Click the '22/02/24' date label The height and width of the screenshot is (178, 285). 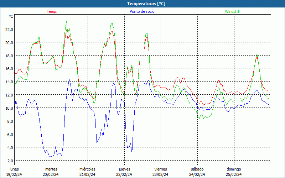coord(124,174)
